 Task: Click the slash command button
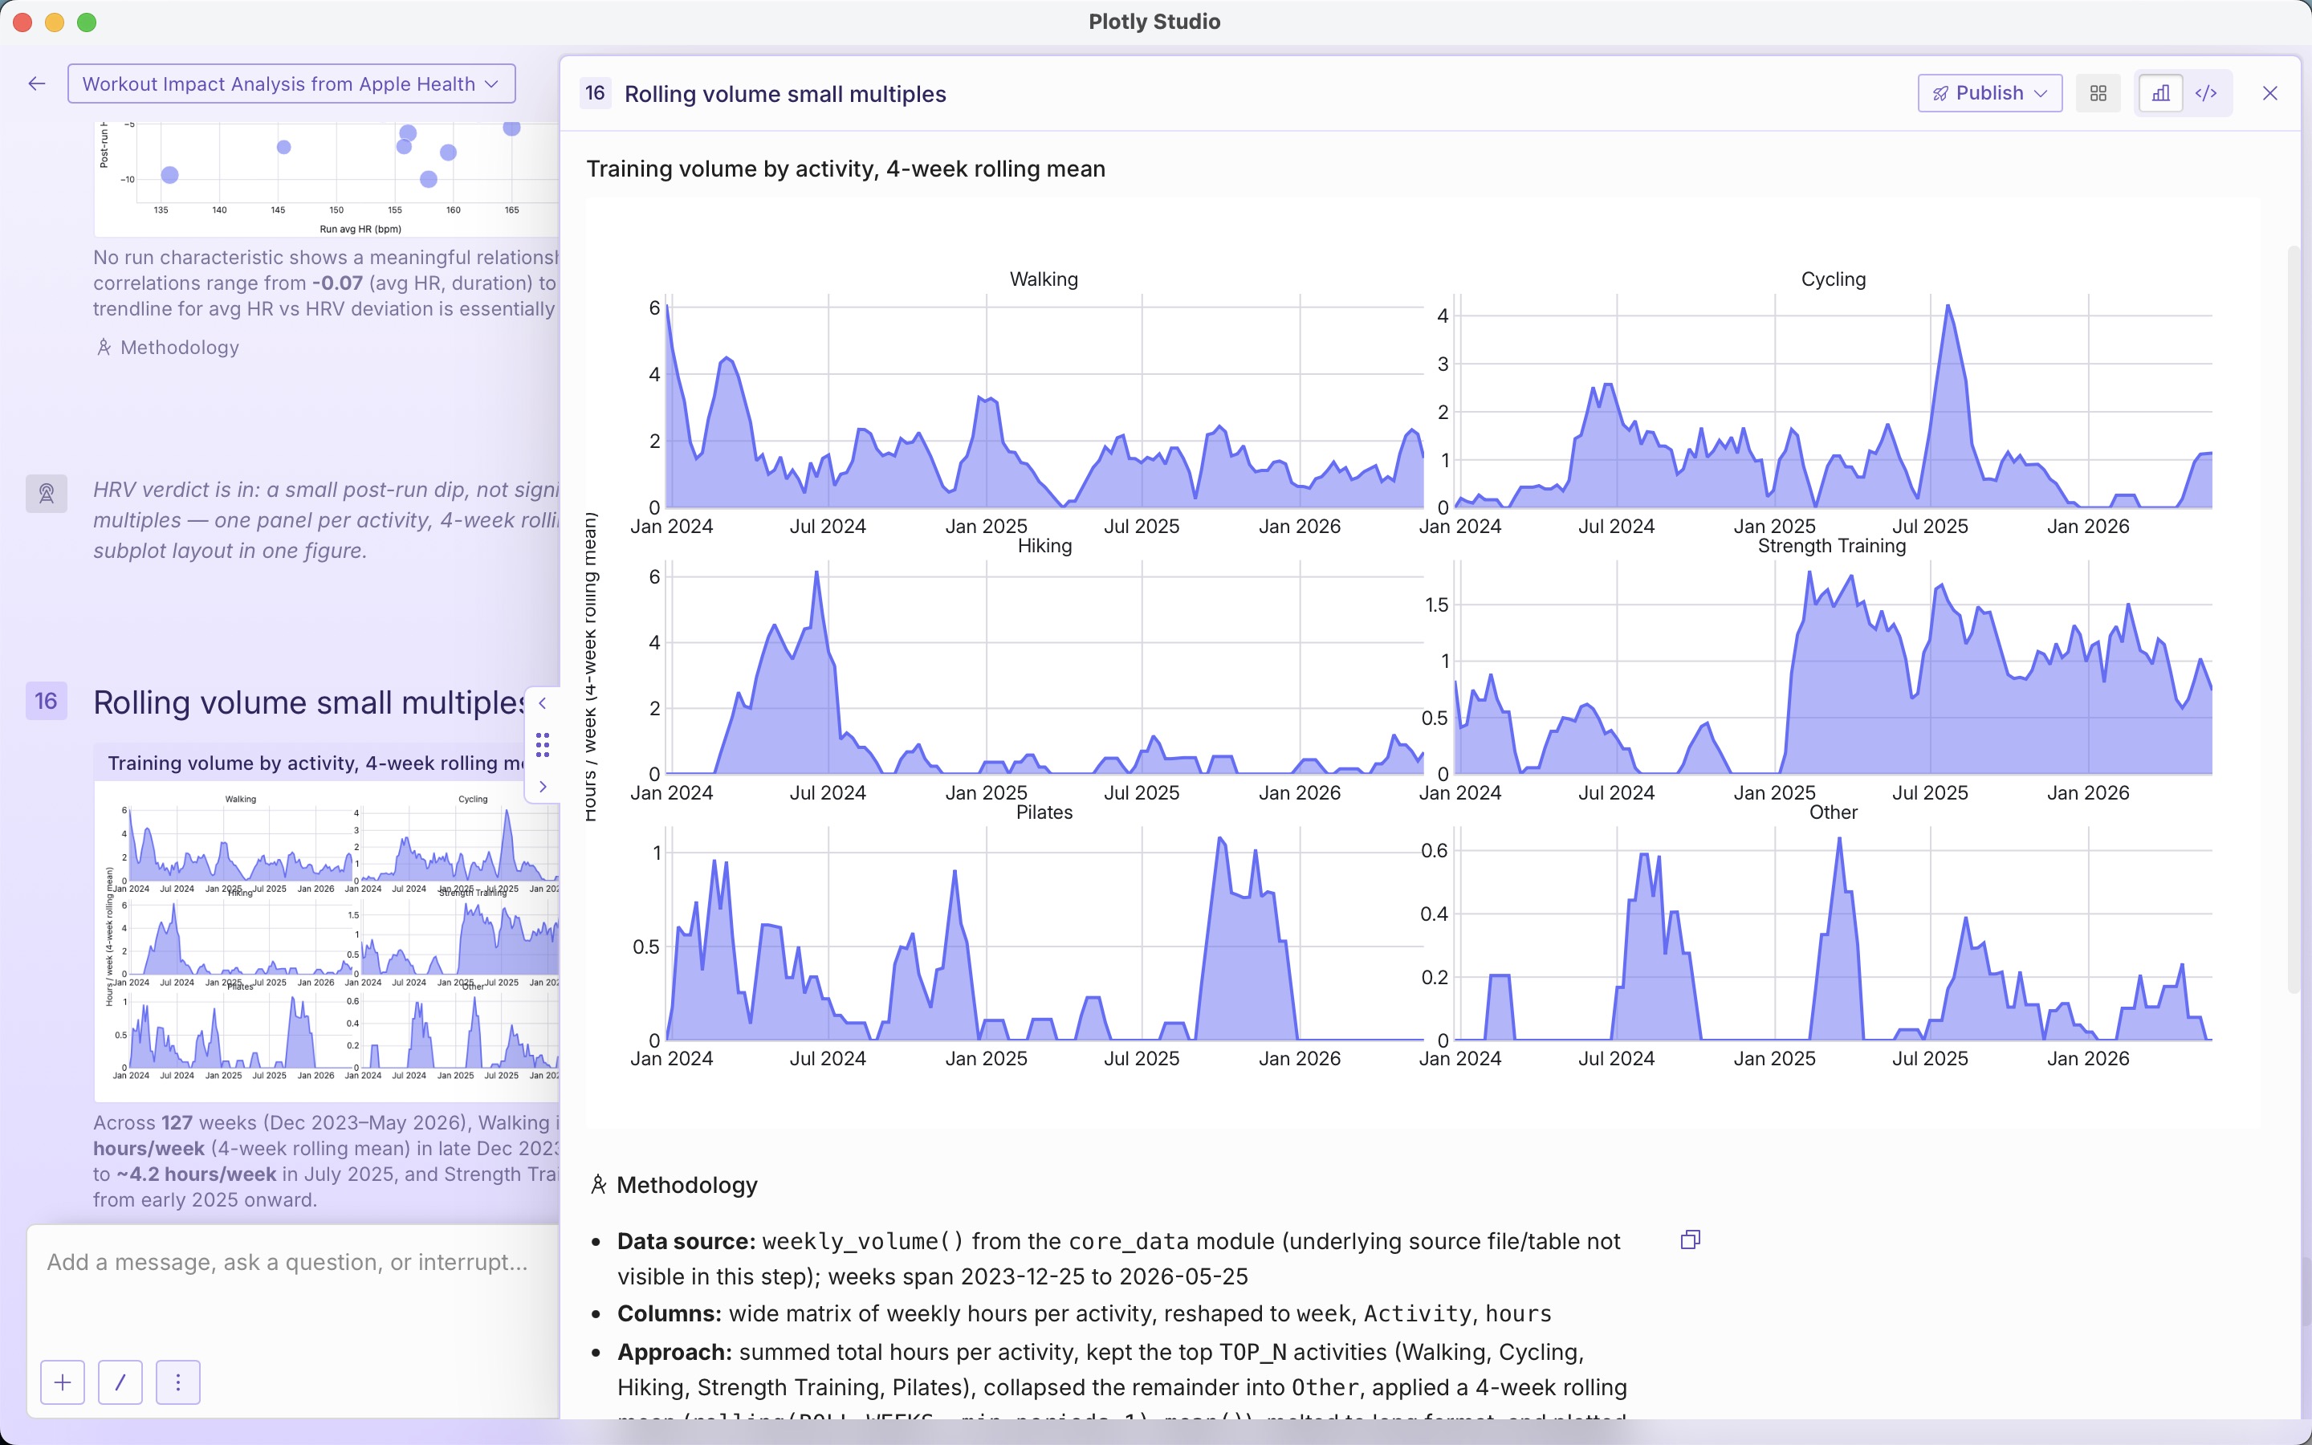(120, 1382)
